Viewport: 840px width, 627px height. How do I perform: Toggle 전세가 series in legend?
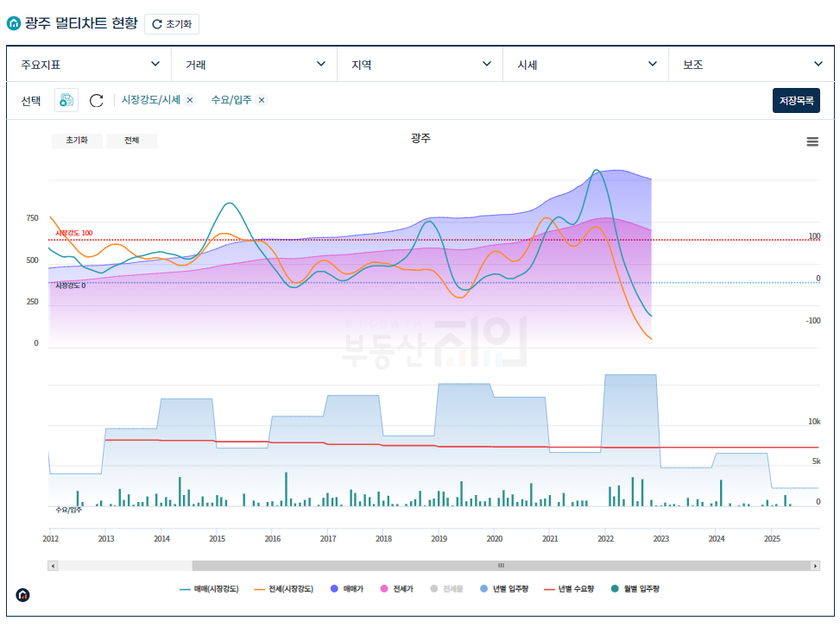click(397, 589)
